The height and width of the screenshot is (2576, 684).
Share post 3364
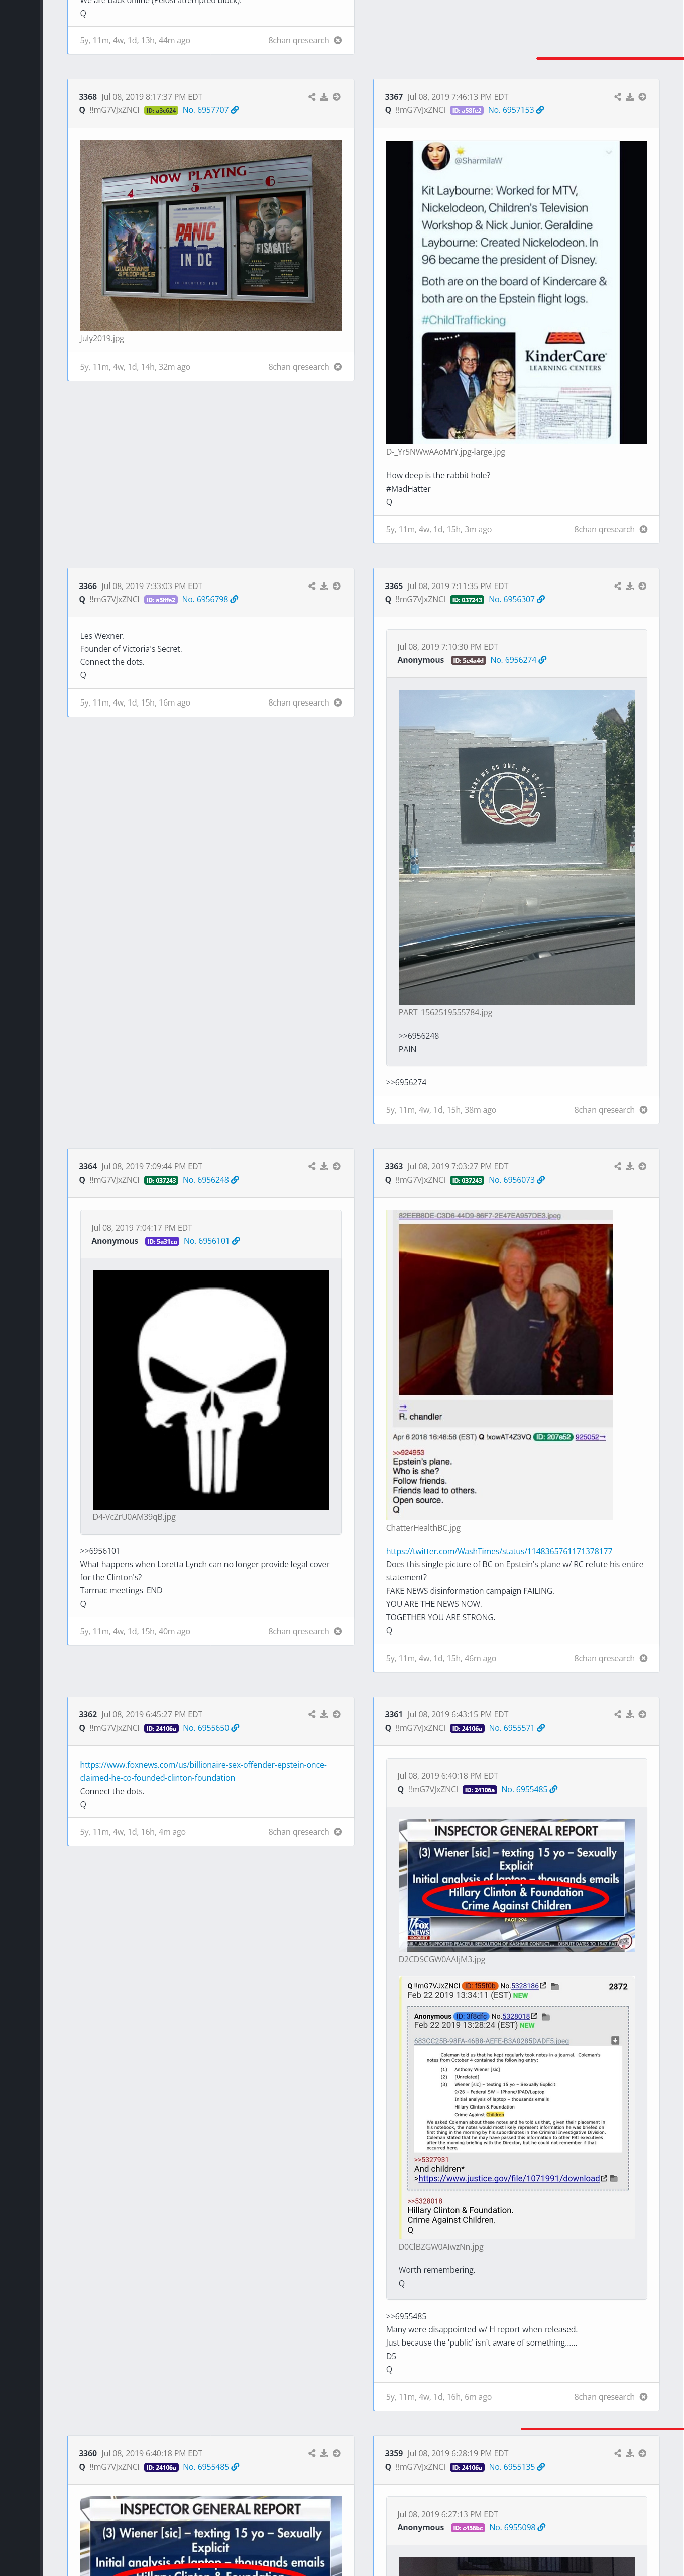click(x=312, y=1166)
